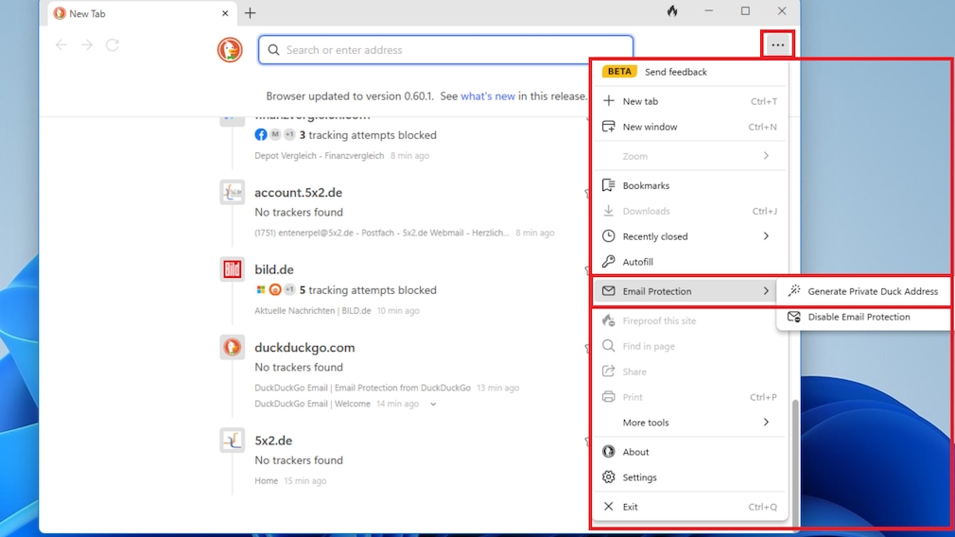Image resolution: width=955 pixels, height=537 pixels.
Task: Open Settings from the menu
Action: (x=639, y=477)
